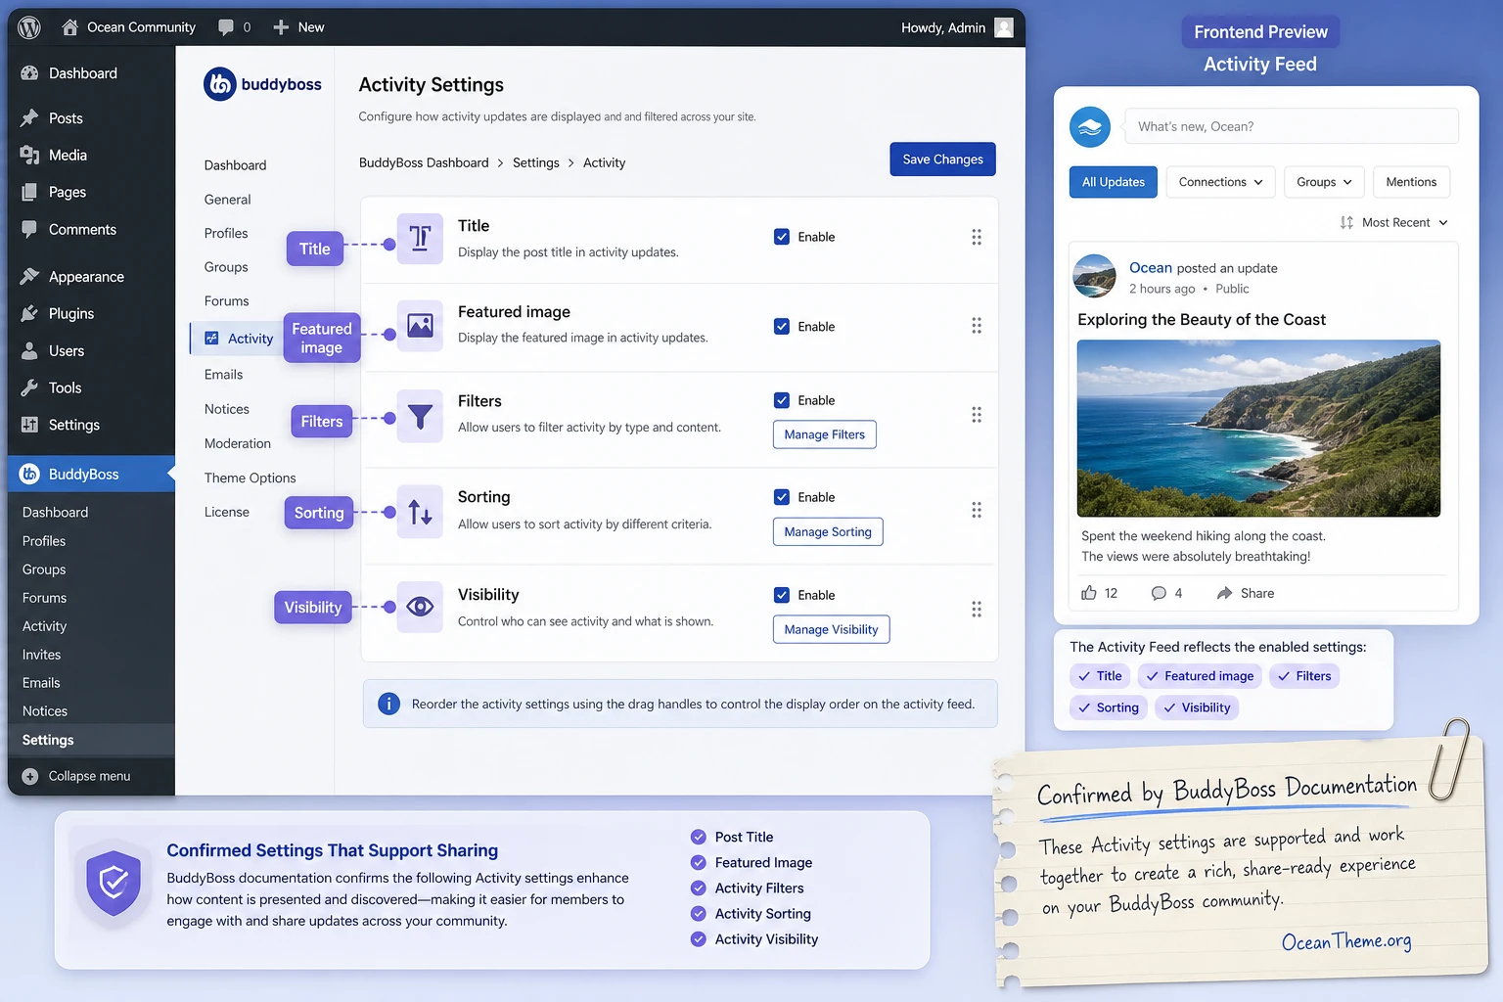This screenshot has width=1503, height=1002.
Task: Click the Visibility eye icon
Action: click(420, 607)
